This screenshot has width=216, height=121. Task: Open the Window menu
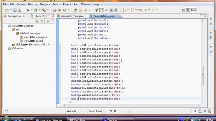86,4
